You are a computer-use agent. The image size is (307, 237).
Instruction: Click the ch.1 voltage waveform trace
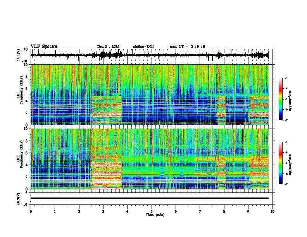coord(149,55)
